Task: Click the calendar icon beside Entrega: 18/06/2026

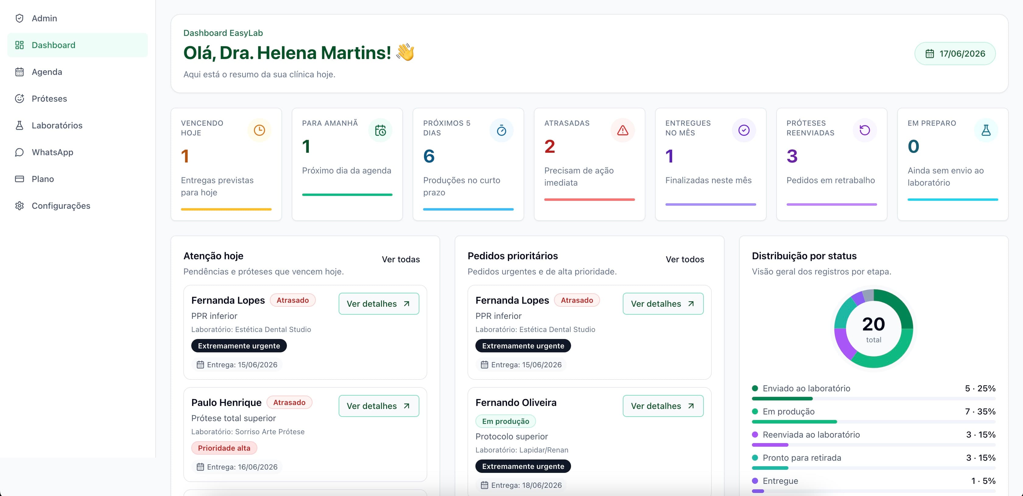Action: tap(485, 485)
